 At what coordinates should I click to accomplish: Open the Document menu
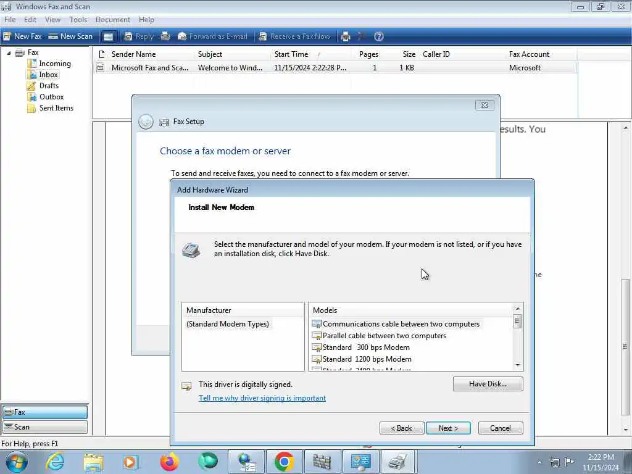pyautogui.click(x=113, y=20)
